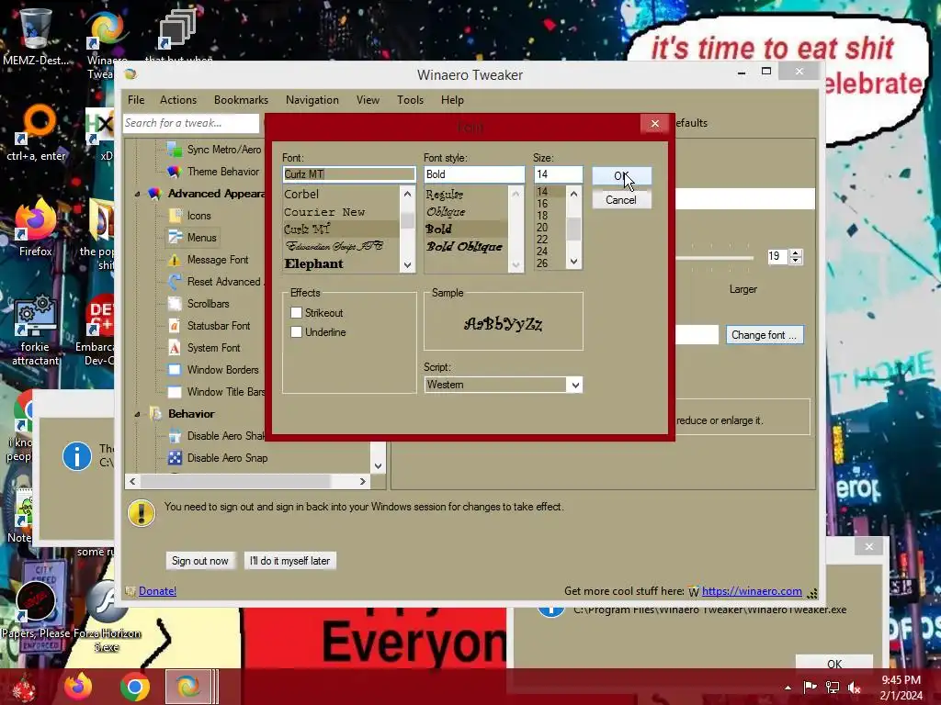
Task: Click the Search for a tweak field
Action: pyautogui.click(x=191, y=123)
